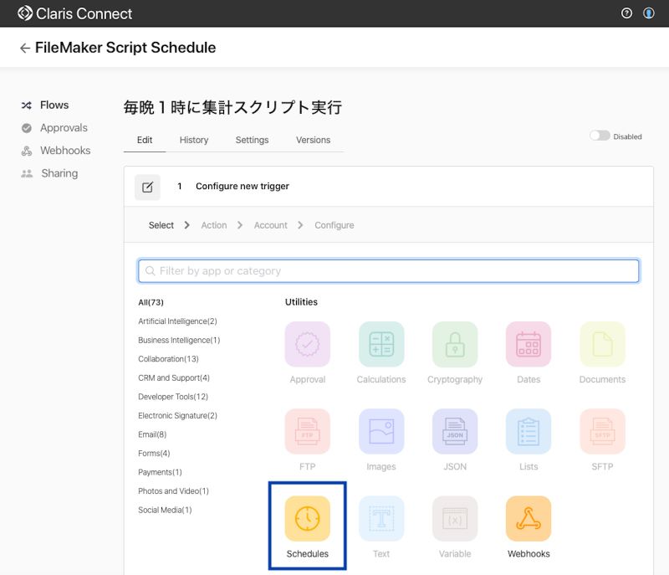Click the FileMaker Script Schedule project title
The image size is (669, 575).
pos(125,48)
